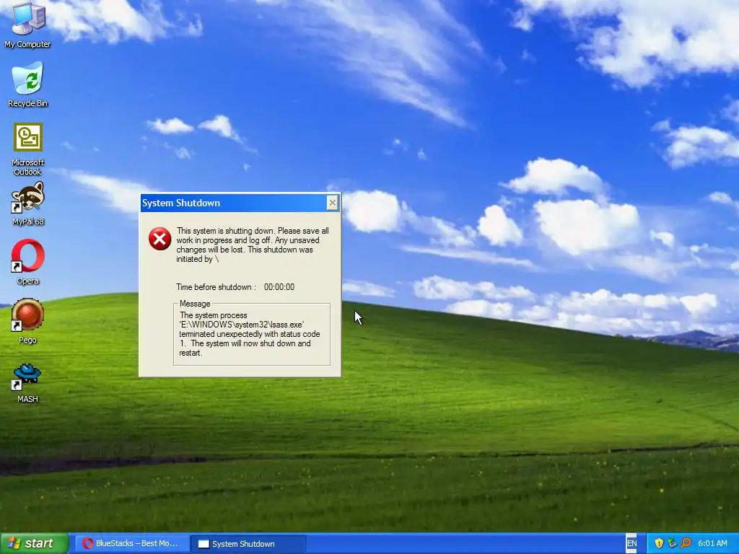Click the lsass.exe path text in Message
Image resolution: width=739 pixels, height=554 pixels.
pyautogui.click(x=241, y=325)
